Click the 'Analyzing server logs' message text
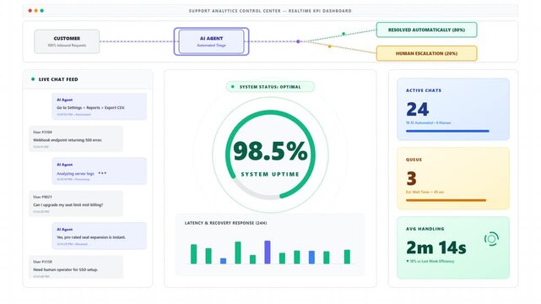Viewport: 541px width, 304px height. pos(75,174)
